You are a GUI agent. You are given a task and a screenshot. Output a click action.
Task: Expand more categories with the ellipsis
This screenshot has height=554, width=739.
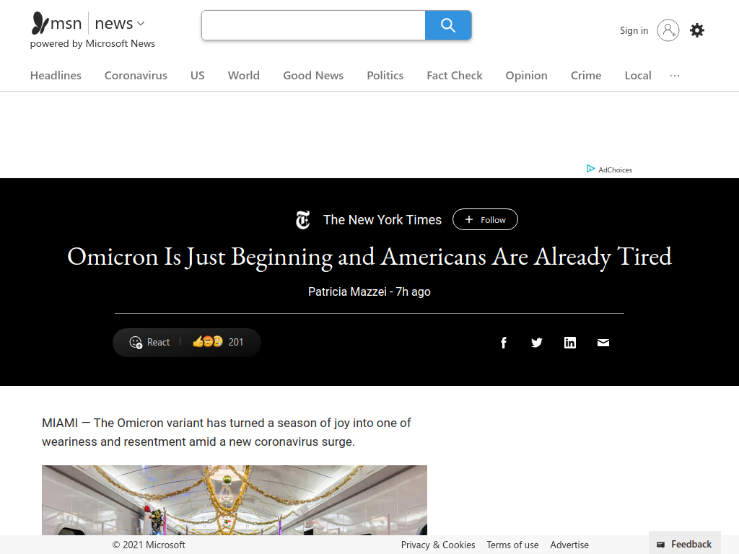[x=675, y=75]
